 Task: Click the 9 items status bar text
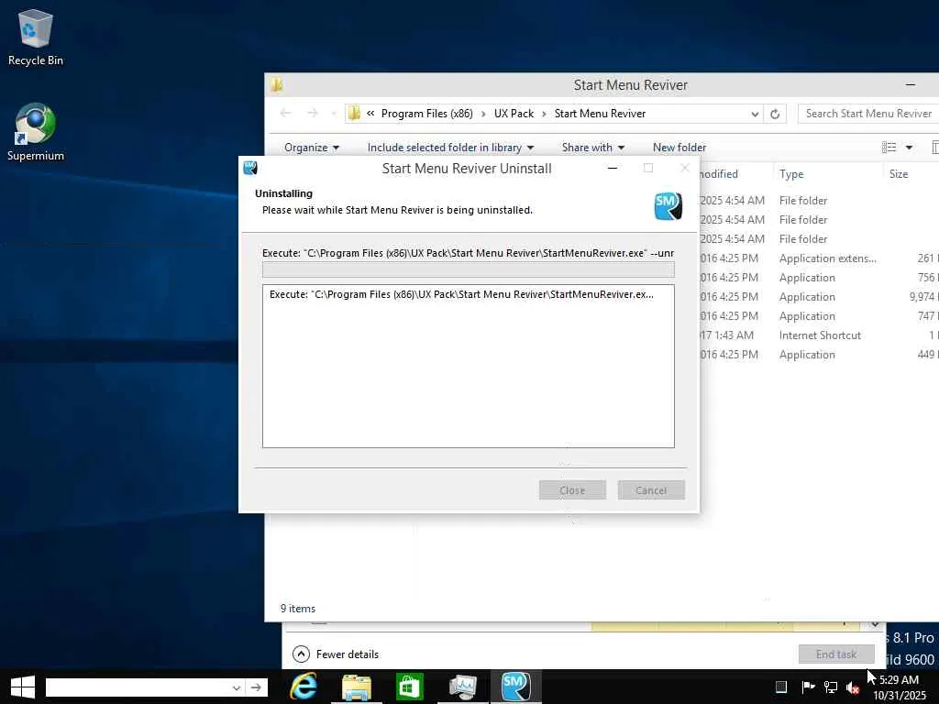pos(298,609)
